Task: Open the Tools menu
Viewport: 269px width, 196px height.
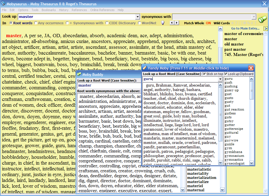Action: [35, 10]
